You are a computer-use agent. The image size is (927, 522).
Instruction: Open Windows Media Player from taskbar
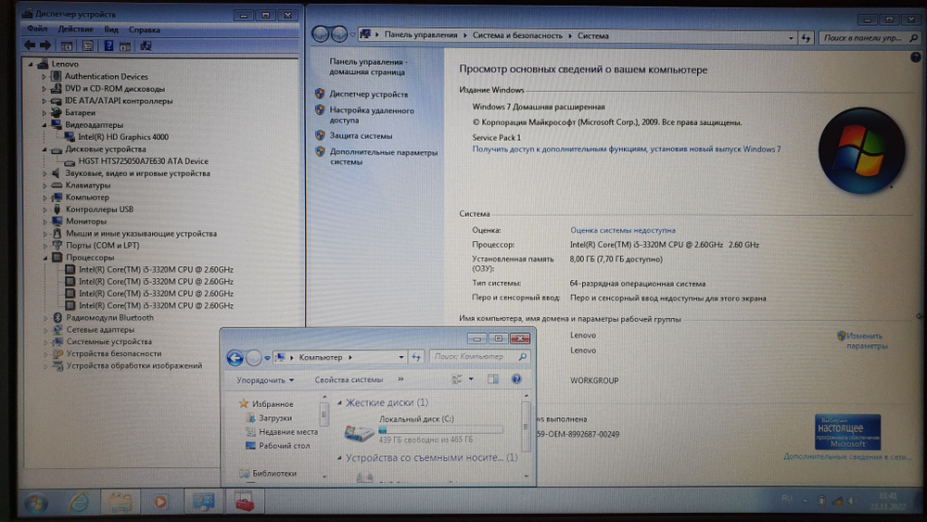pyautogui.click(x=160, y=503)
